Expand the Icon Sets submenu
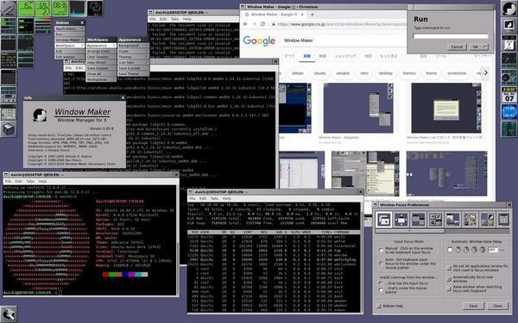 click(134, 62)
